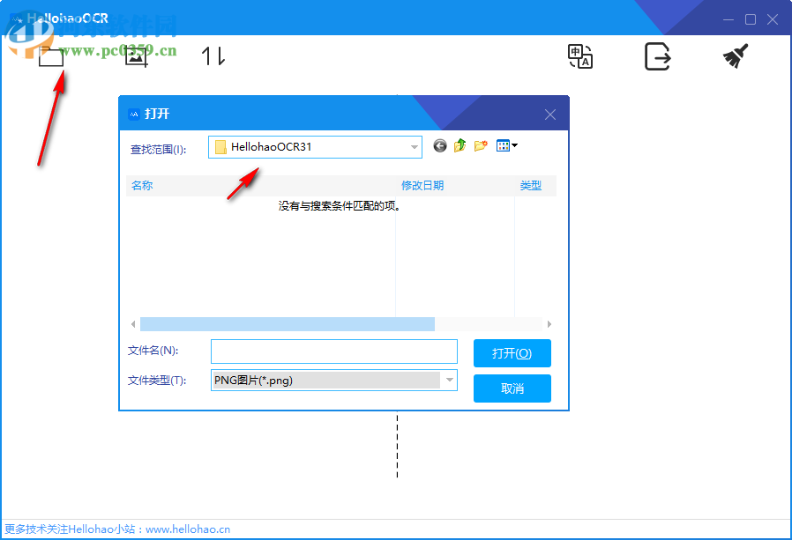
Task: Open the translate function icon
Action: [x=579, y=56]
